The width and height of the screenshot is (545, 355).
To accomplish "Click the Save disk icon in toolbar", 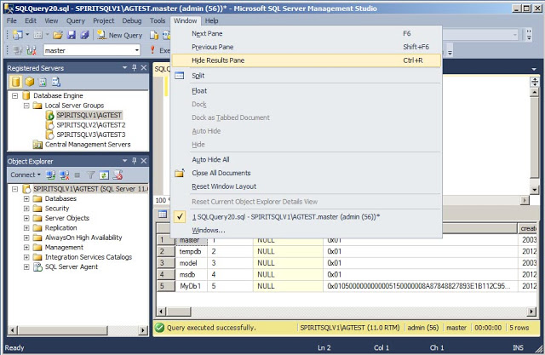I will point(72,35).
